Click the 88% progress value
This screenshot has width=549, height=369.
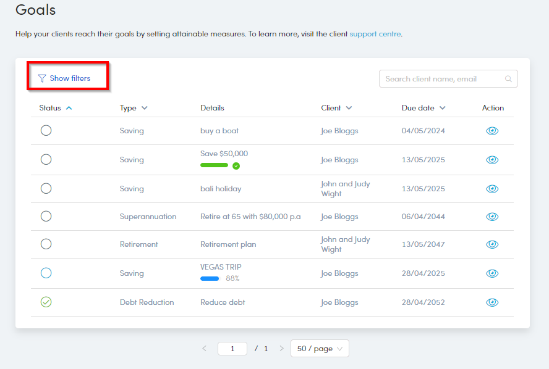(x=232, y=278)
